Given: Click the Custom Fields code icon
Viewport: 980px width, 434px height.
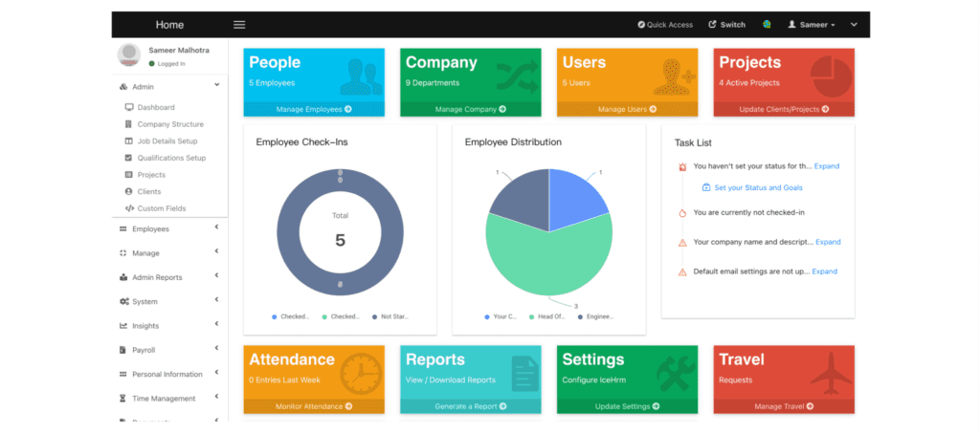Looking at the screenshot, I should tap(129, 208).
